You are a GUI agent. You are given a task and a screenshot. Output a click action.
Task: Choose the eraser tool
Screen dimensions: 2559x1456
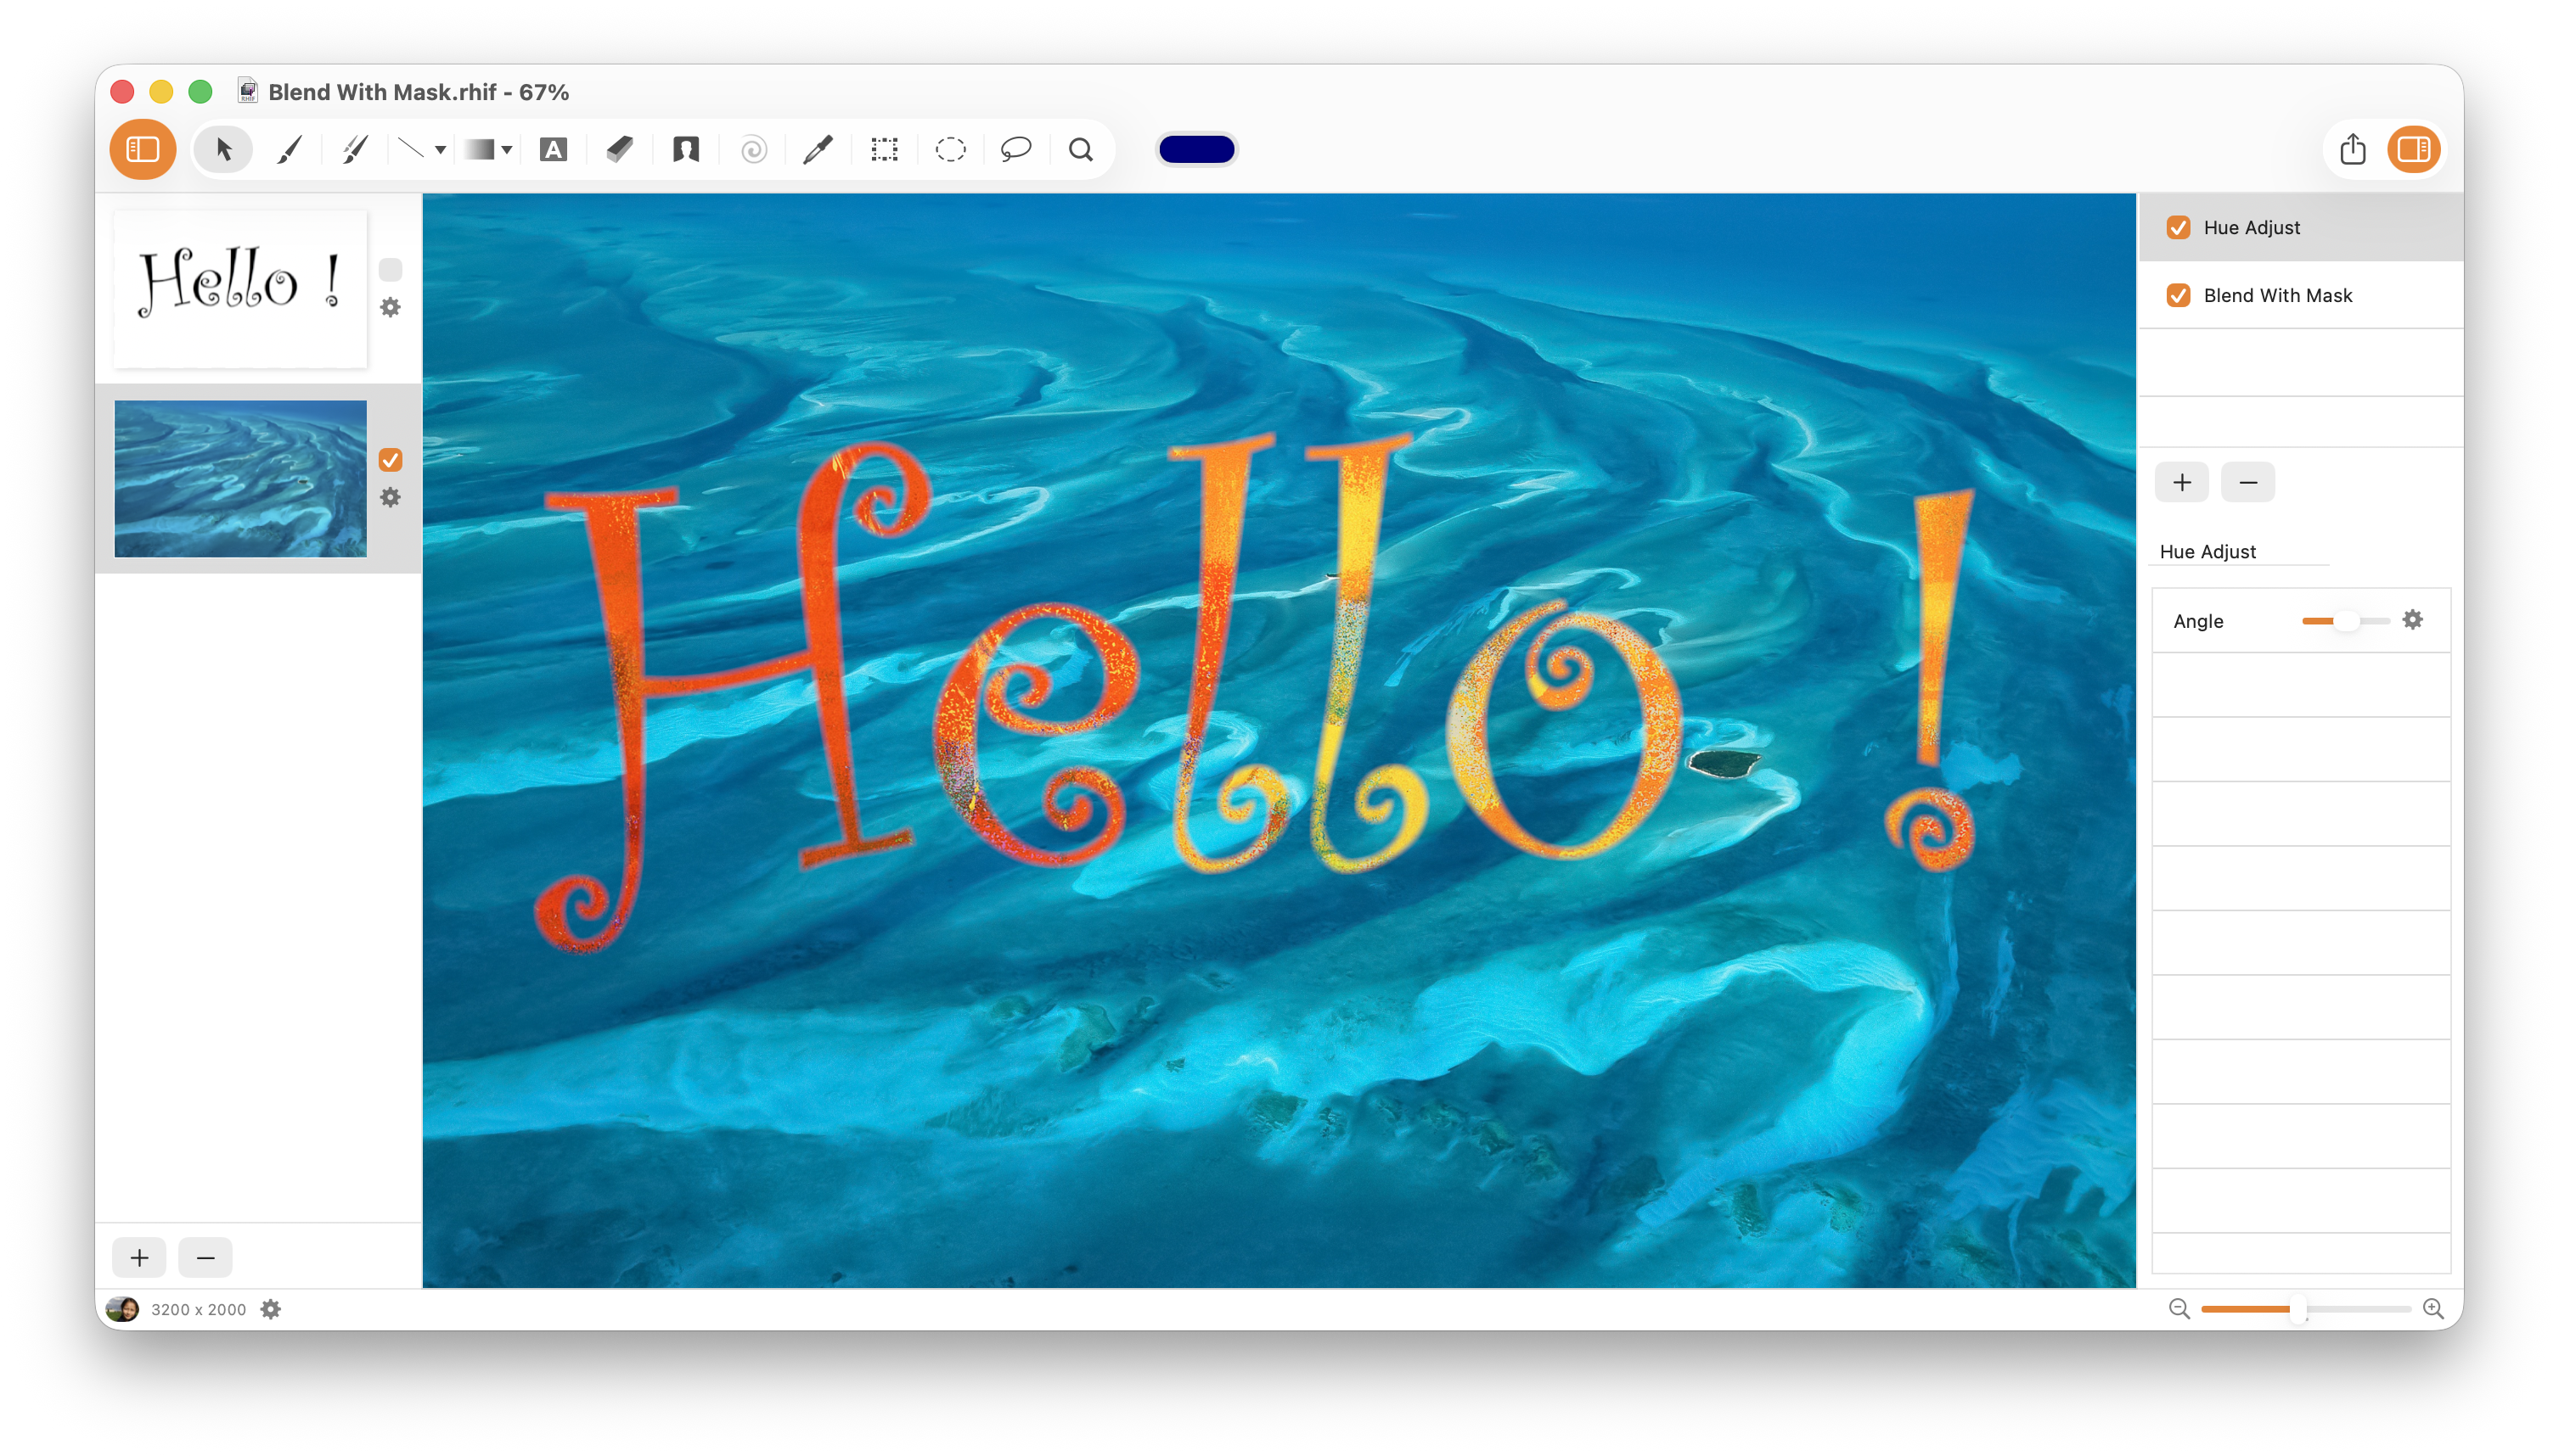619,150
